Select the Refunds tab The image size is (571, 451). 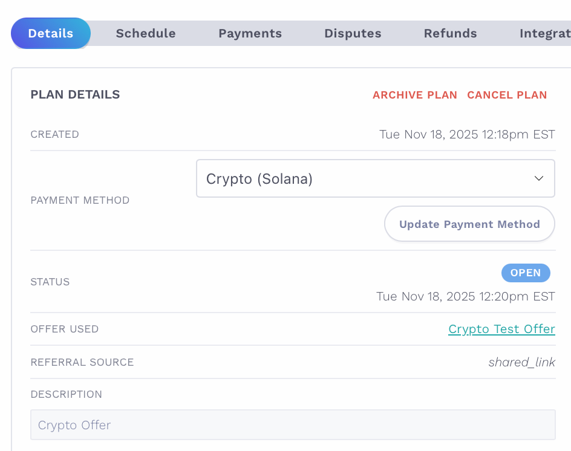point(450,33)
